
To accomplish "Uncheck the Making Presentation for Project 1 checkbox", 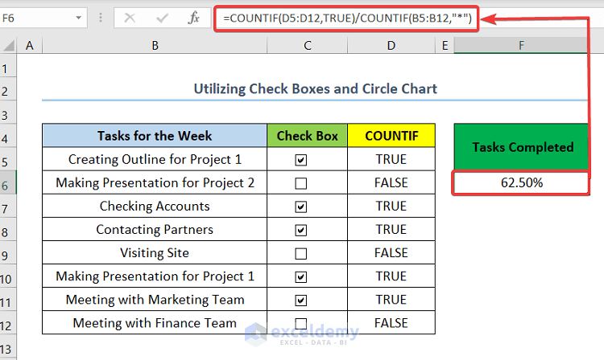I will 301,277.
